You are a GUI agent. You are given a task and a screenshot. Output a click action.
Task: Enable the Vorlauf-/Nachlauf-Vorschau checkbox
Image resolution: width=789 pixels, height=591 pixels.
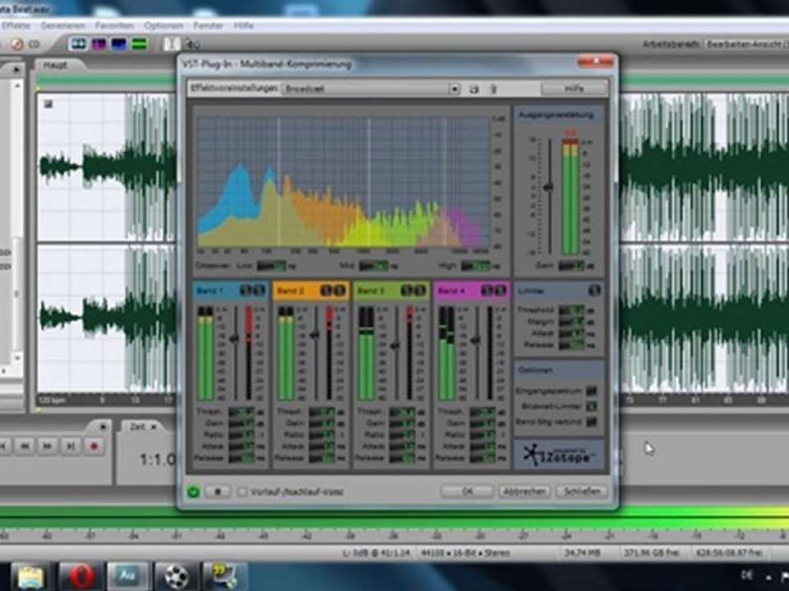242,492
